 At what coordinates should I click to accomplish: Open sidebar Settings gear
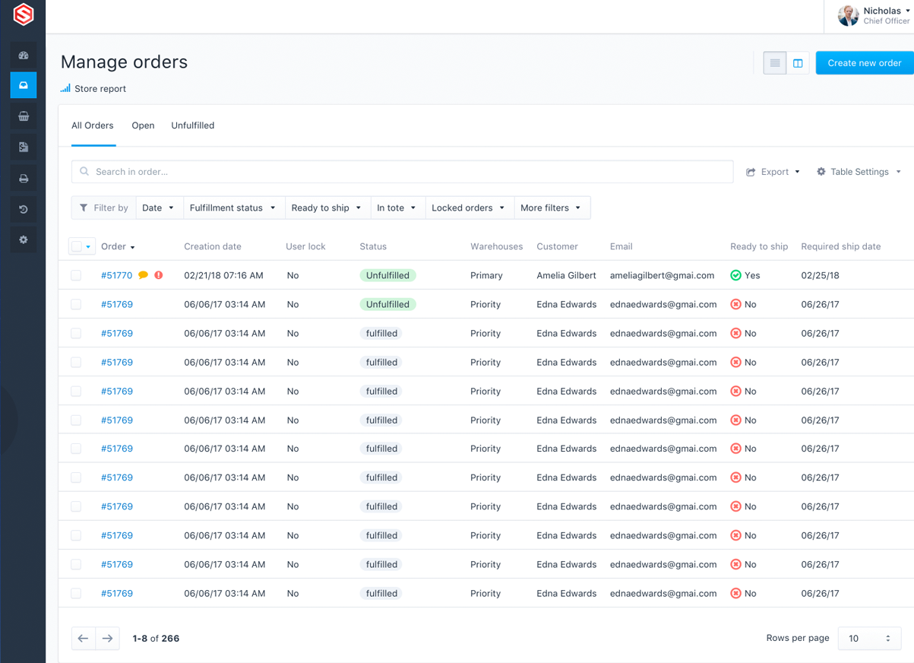pyautogui.click(x=23, y=239)
